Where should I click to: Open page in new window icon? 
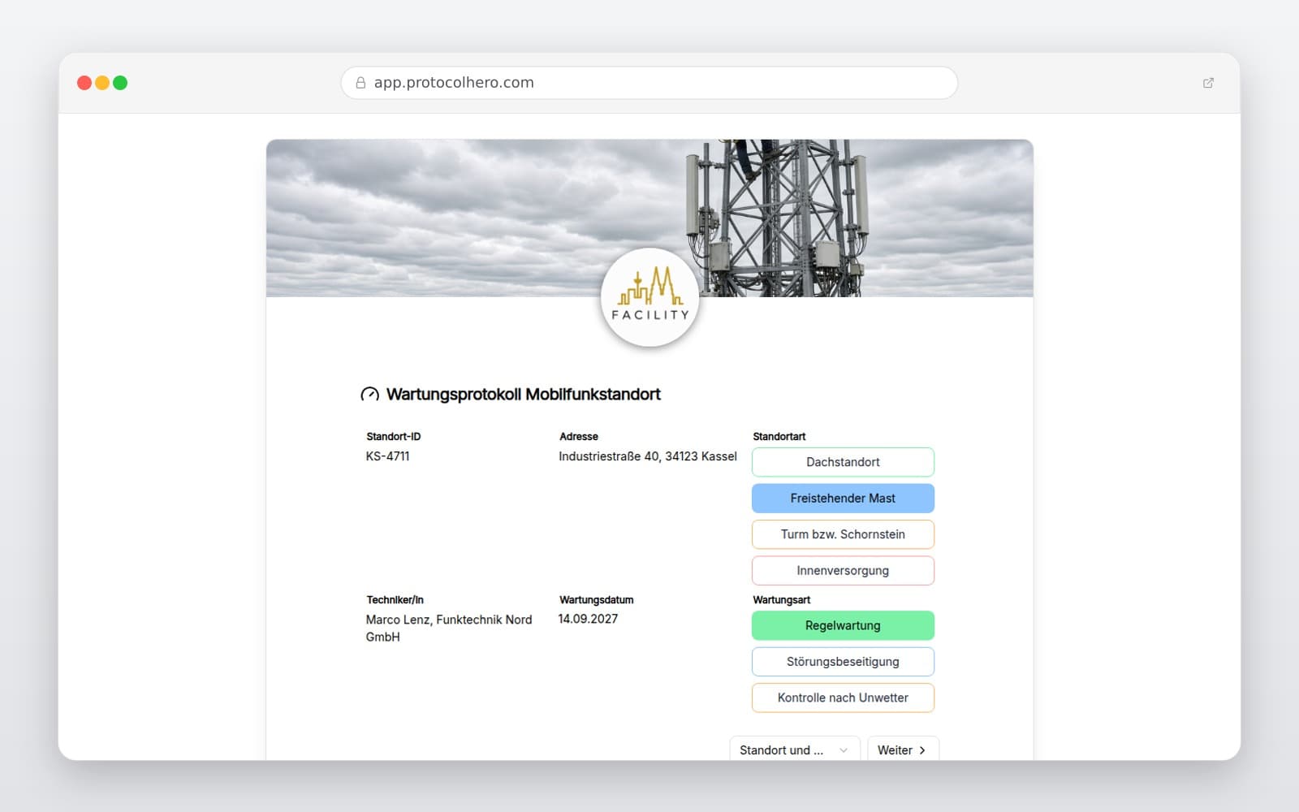coord(1208,83)
